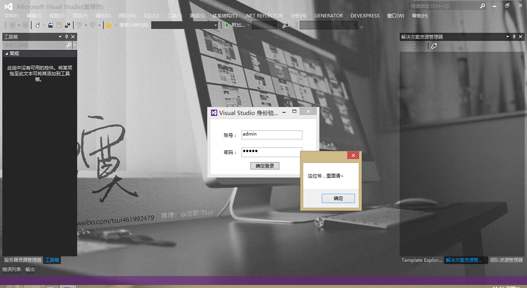Open the 窗口(W) menu

pyautogui.click(x=396, y=16)
